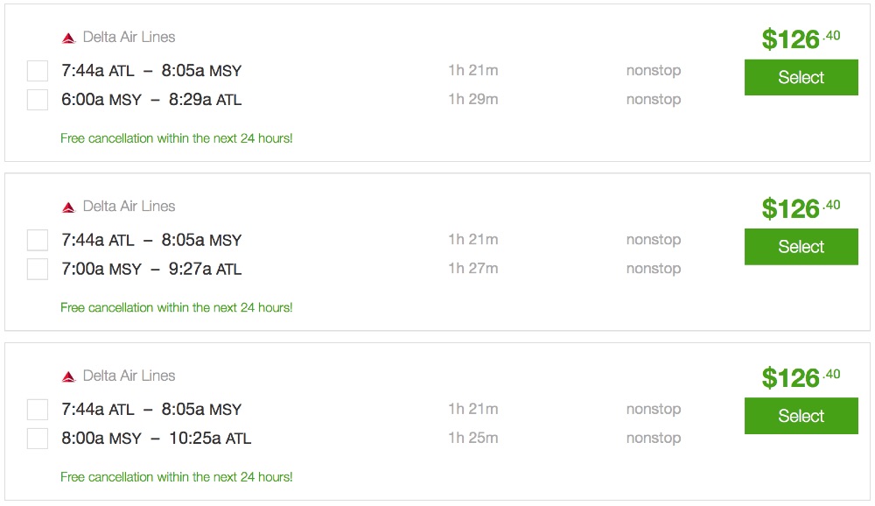Check the 6:00a MSY return flight box
The image size is (875, 506).
coord(38,100)
